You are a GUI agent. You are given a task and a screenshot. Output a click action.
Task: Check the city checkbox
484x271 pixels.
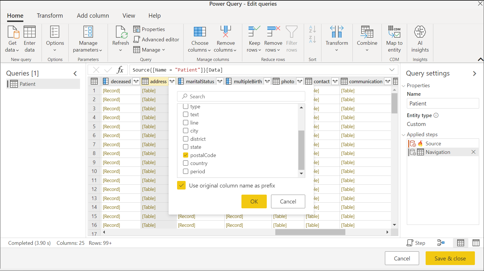[x=186, y=131]
